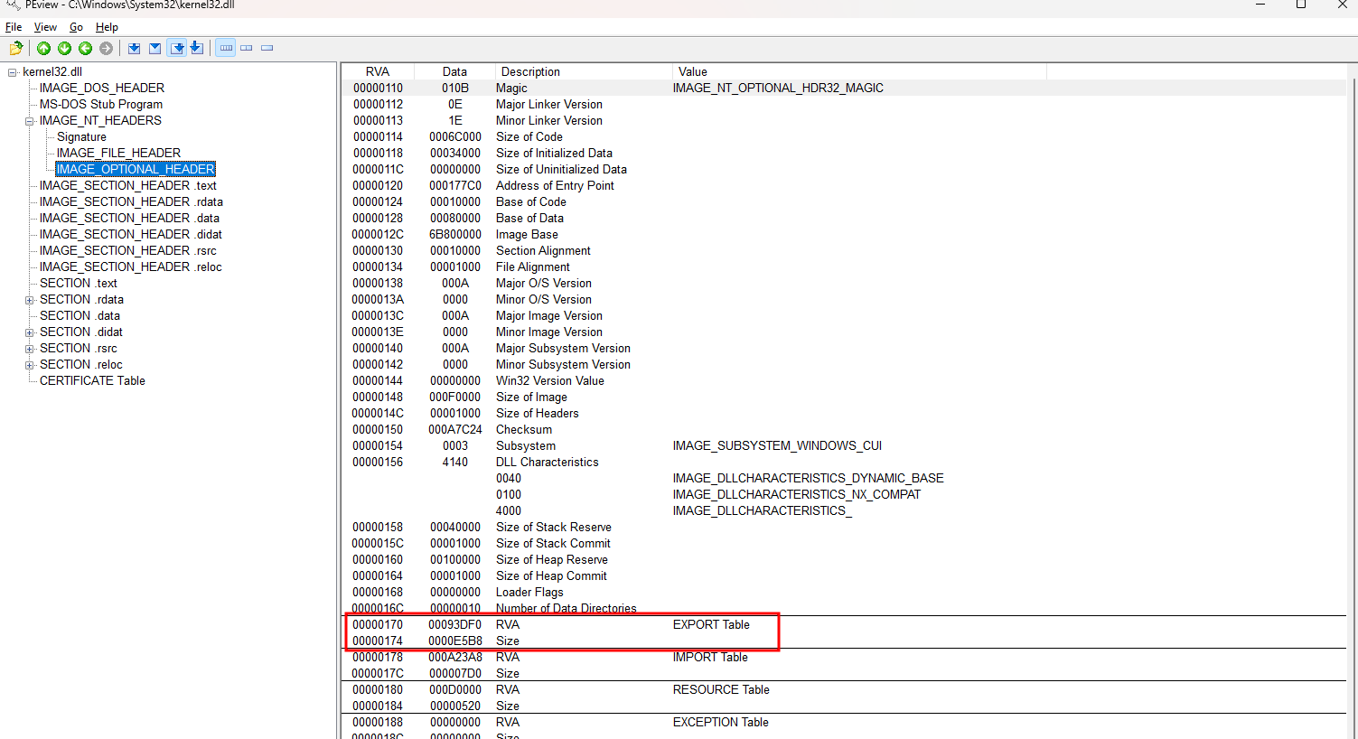
Task: Click the highlighted blue arrow-into-box toolbar icon
Action: pyautogui.click(x=177, y=48)
